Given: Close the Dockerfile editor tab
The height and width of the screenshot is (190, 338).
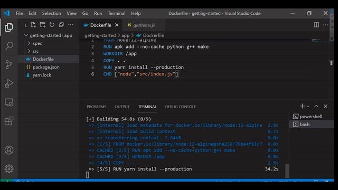Looking at the screenshot, I should [117, 25].
